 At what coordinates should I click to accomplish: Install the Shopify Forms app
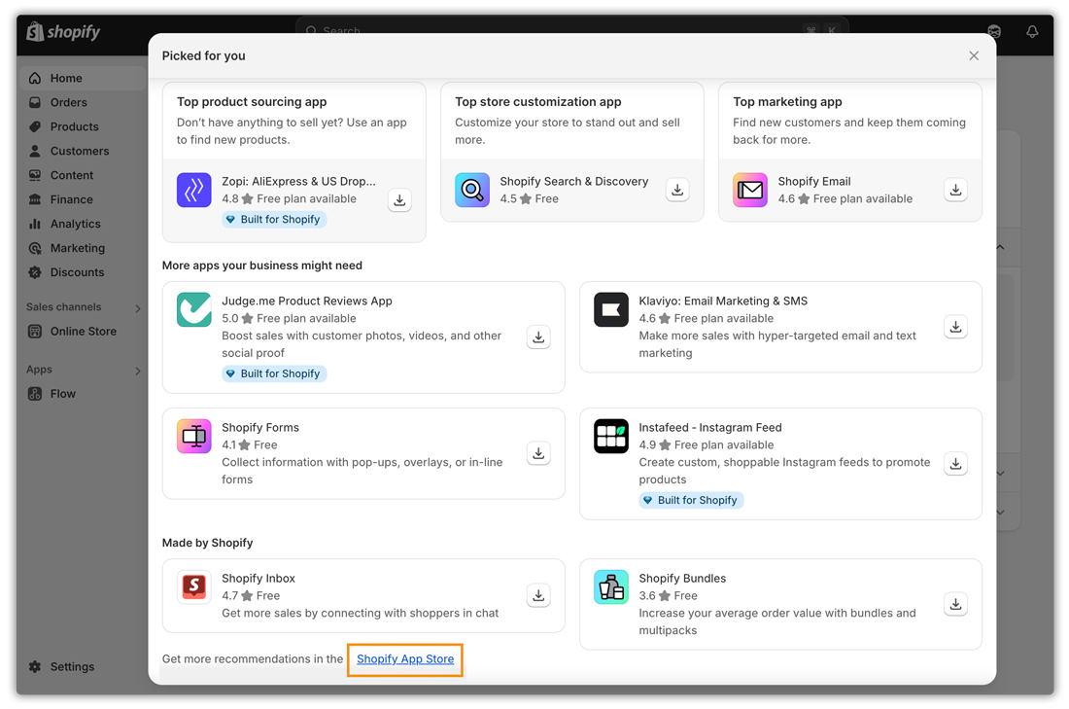538,453
